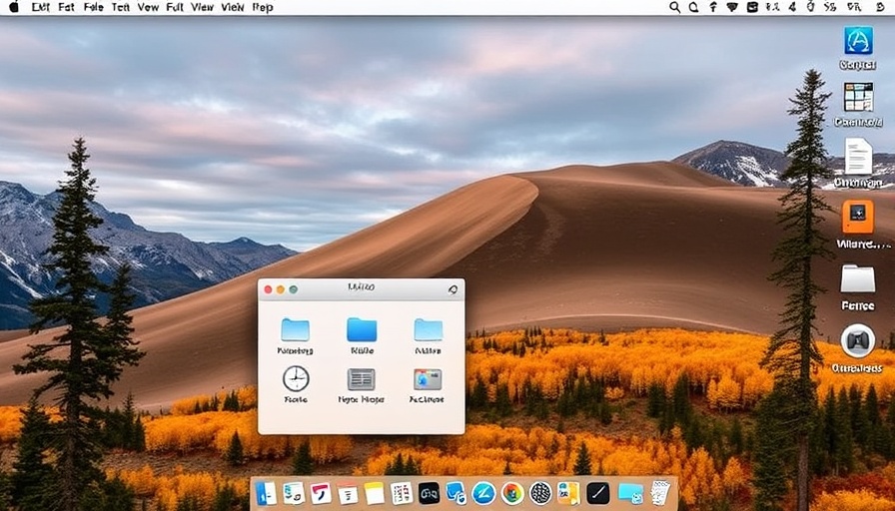This screenshot has width=895, height=511.
Task: Click the tag icon in window title bar
Action: [x=452, y=289]
